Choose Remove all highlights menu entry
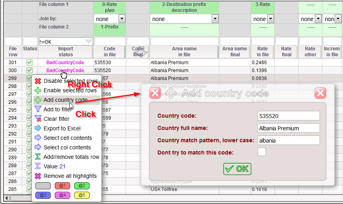The image size is (343, 204). point(67,176)
